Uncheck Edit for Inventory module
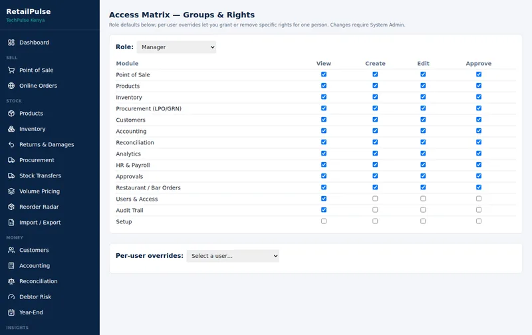 point(423,97)
